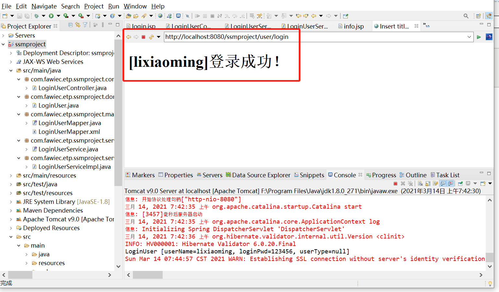
Task: Open the File menu
Action: (x=6, y=6)
